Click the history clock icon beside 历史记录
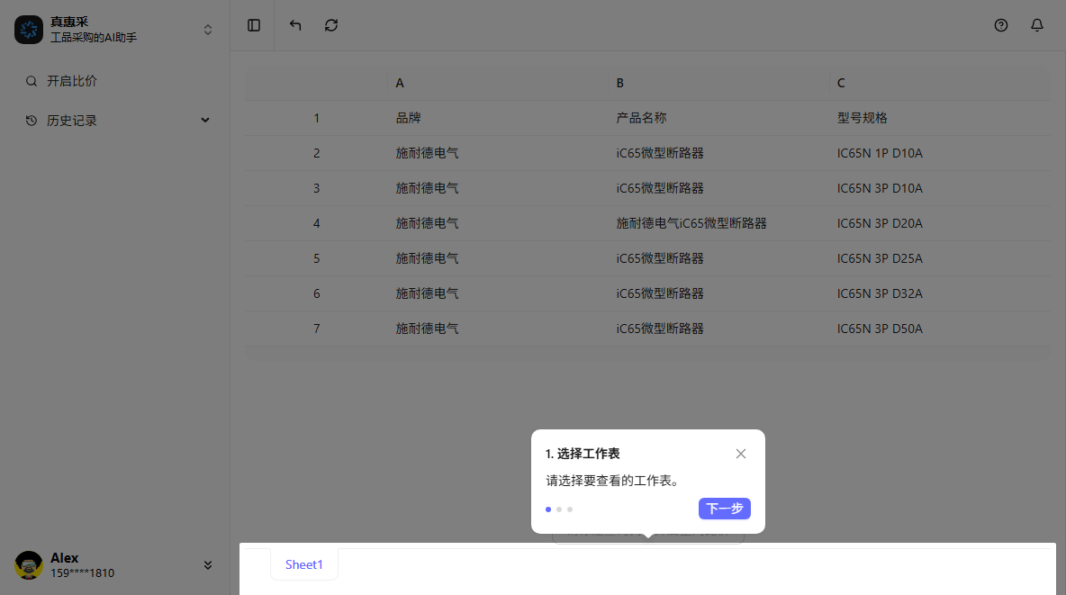The height and width of the screenshot is (595, 1066). click(30, 120)
